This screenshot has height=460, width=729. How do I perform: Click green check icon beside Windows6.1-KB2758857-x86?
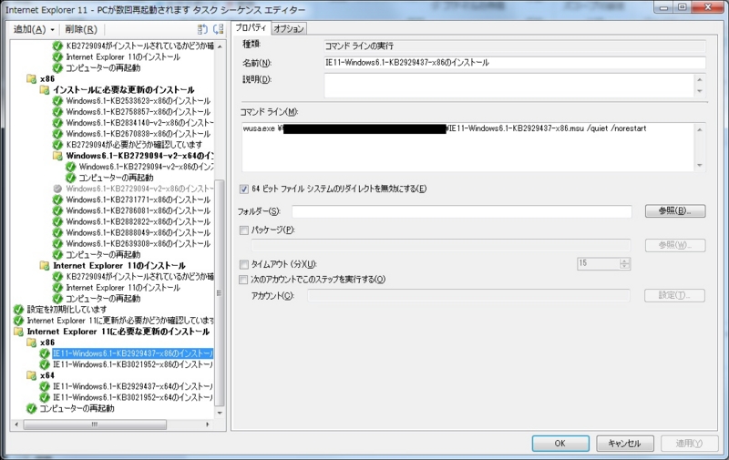tap(57, 112)
